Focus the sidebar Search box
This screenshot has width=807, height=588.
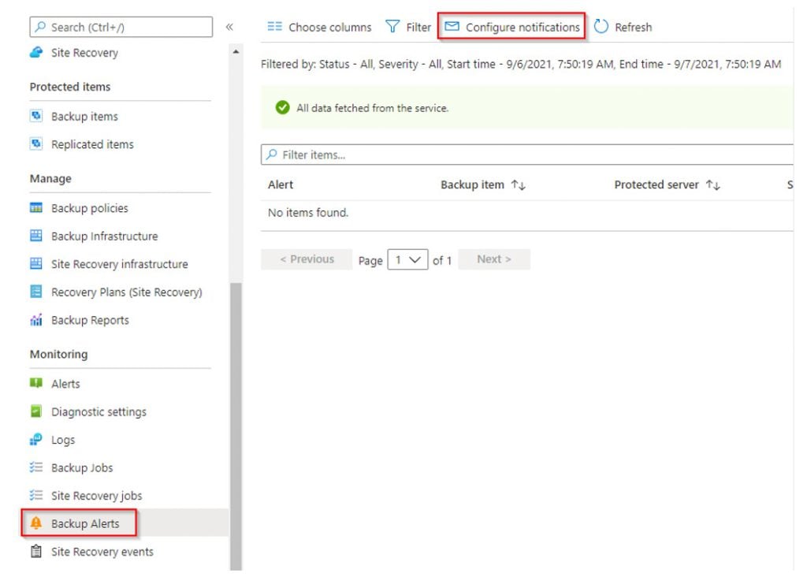click(x=122, y=27)
